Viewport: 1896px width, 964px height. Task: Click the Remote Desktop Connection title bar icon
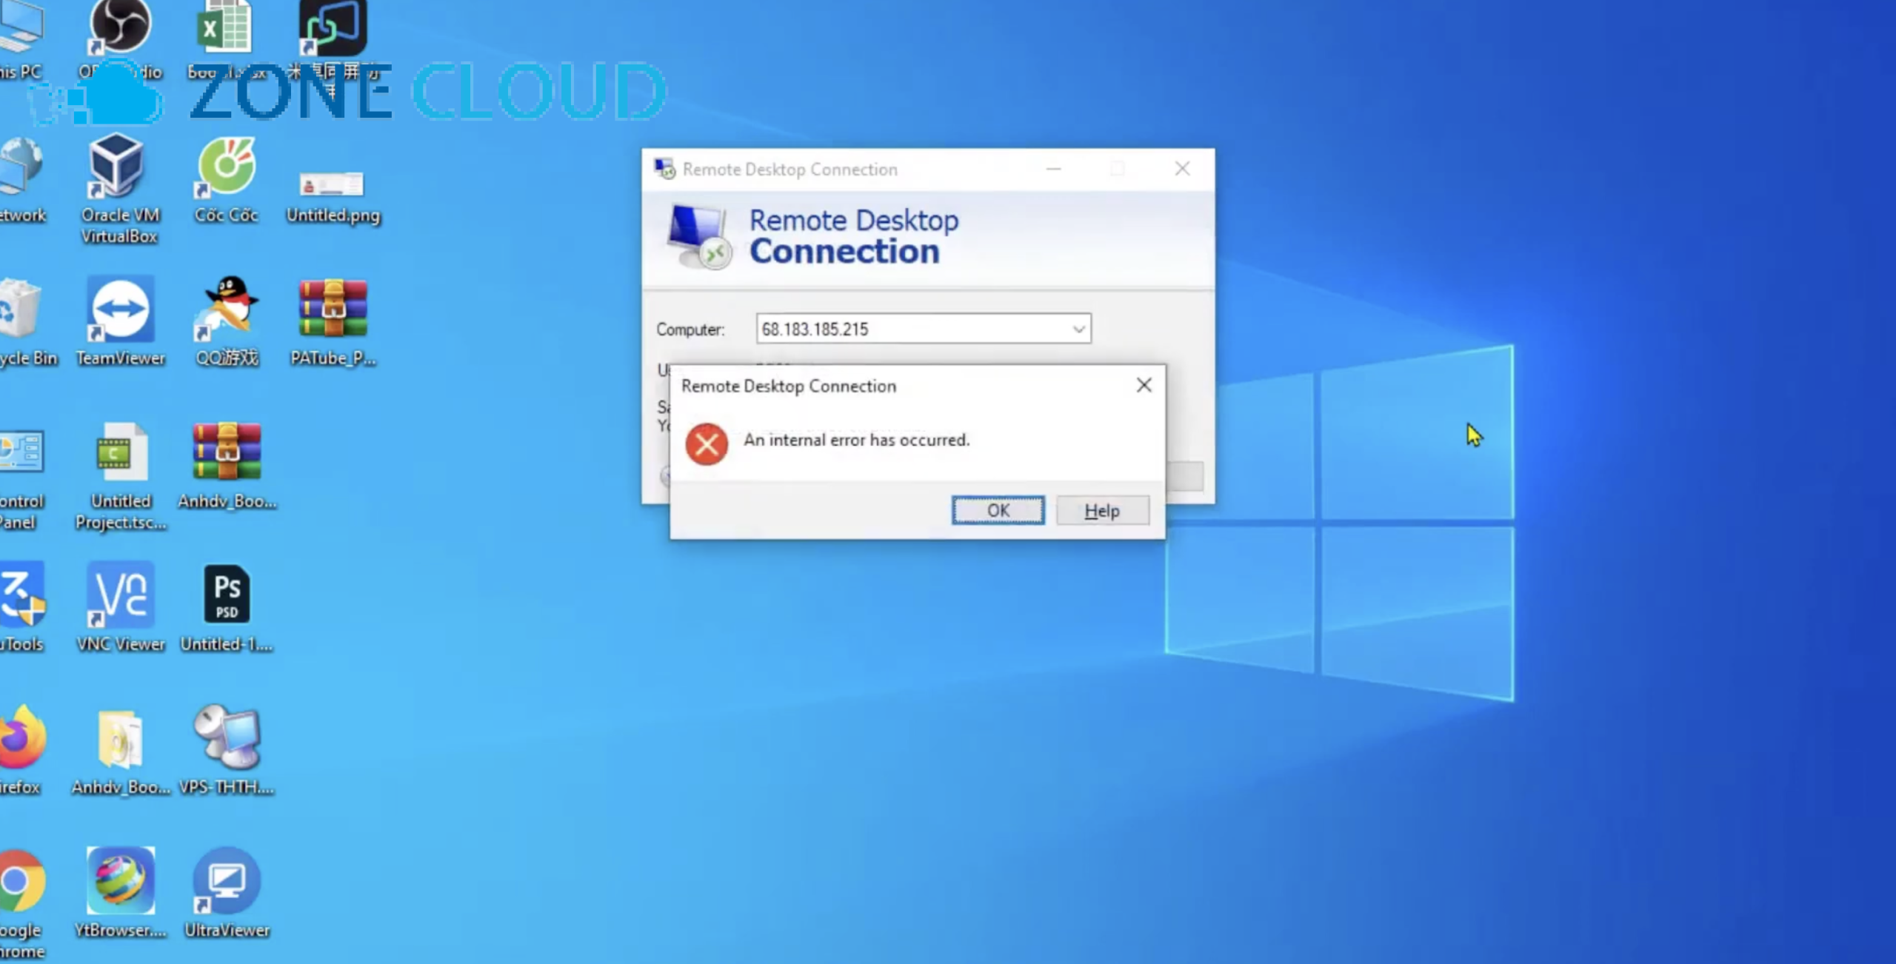(x=664, y=169)
